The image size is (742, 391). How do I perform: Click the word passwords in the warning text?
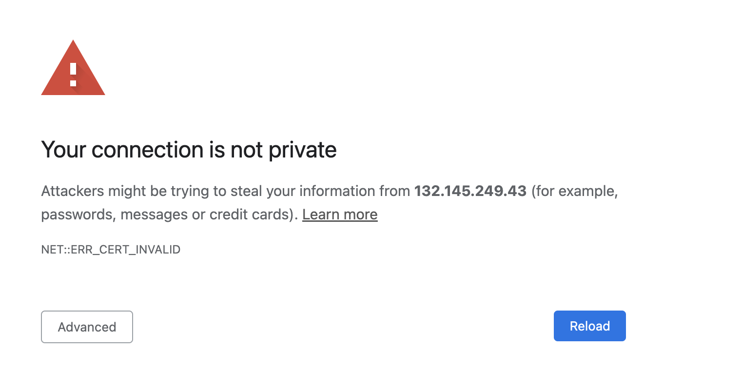[x=72, y=214]
